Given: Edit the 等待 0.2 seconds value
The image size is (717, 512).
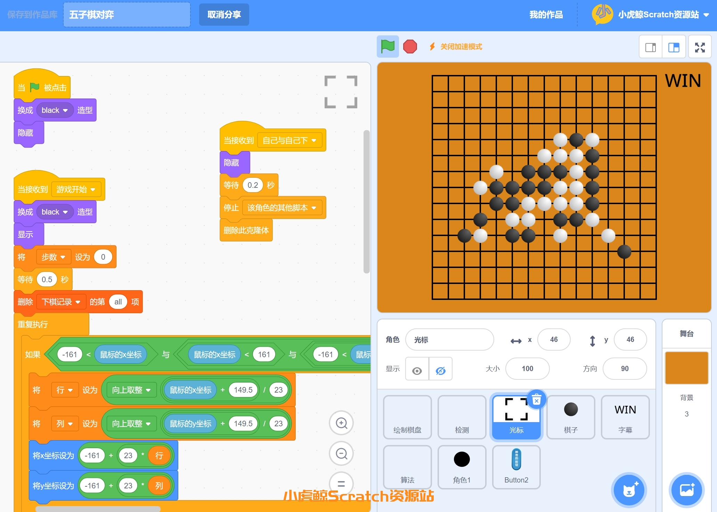Looking at the screenshot, I should (253, 185).
